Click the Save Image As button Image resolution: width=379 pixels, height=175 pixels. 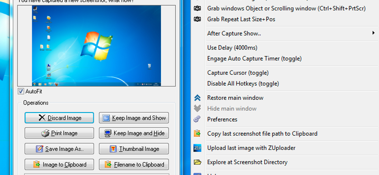point(59,149)
